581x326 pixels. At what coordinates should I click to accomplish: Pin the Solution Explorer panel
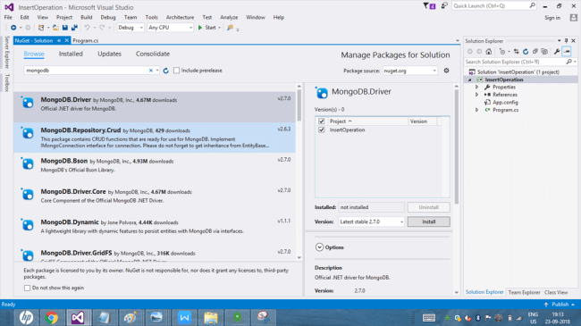pos(566,41)
